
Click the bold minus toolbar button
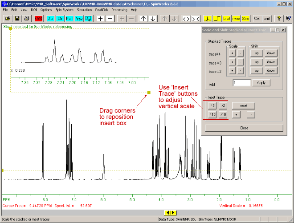[110, 19]
